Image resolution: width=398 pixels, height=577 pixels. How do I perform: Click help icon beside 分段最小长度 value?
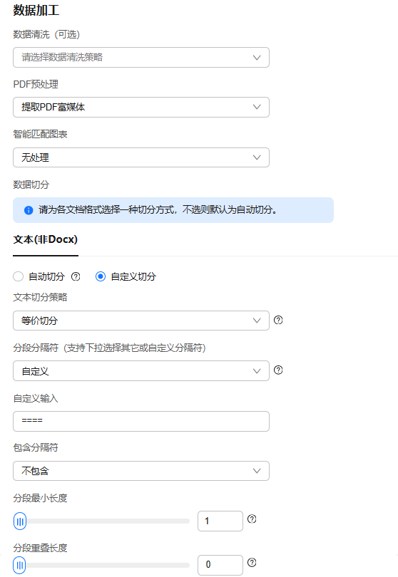252,519
